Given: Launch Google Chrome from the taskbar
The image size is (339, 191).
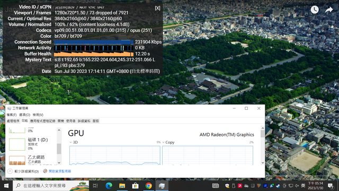Looking at the screenshot, I should [x=148, y=186].
